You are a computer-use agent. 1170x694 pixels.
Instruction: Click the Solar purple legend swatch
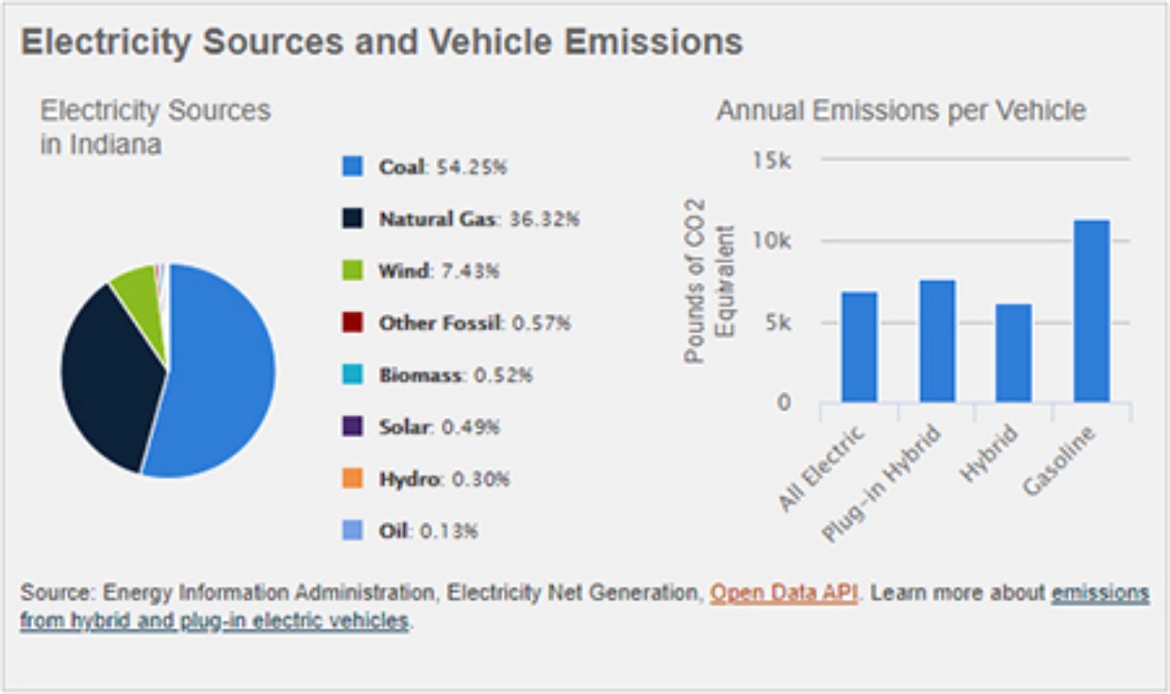coord(353,427)
